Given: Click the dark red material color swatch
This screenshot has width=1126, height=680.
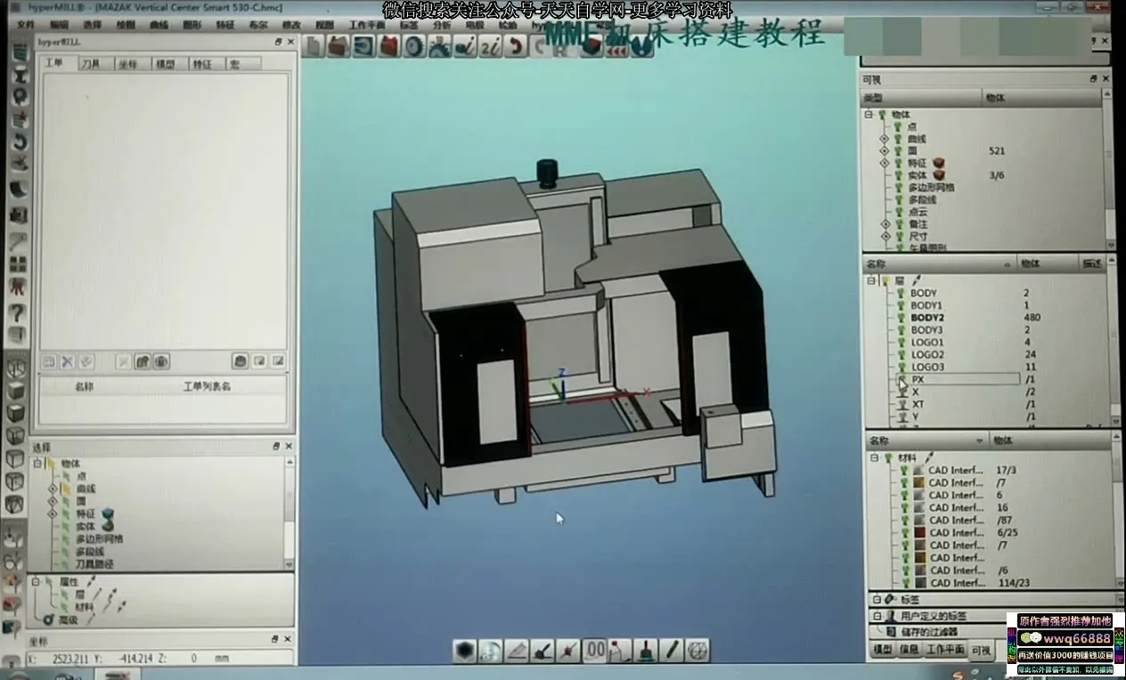Looking at the screenshot, I should click(918, 532).
